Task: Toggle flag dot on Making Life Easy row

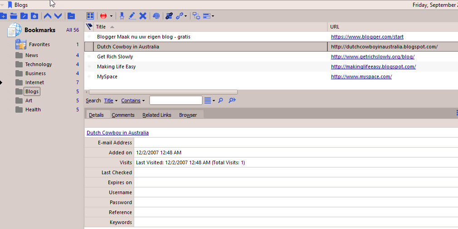Action: [x=89, y=67]
